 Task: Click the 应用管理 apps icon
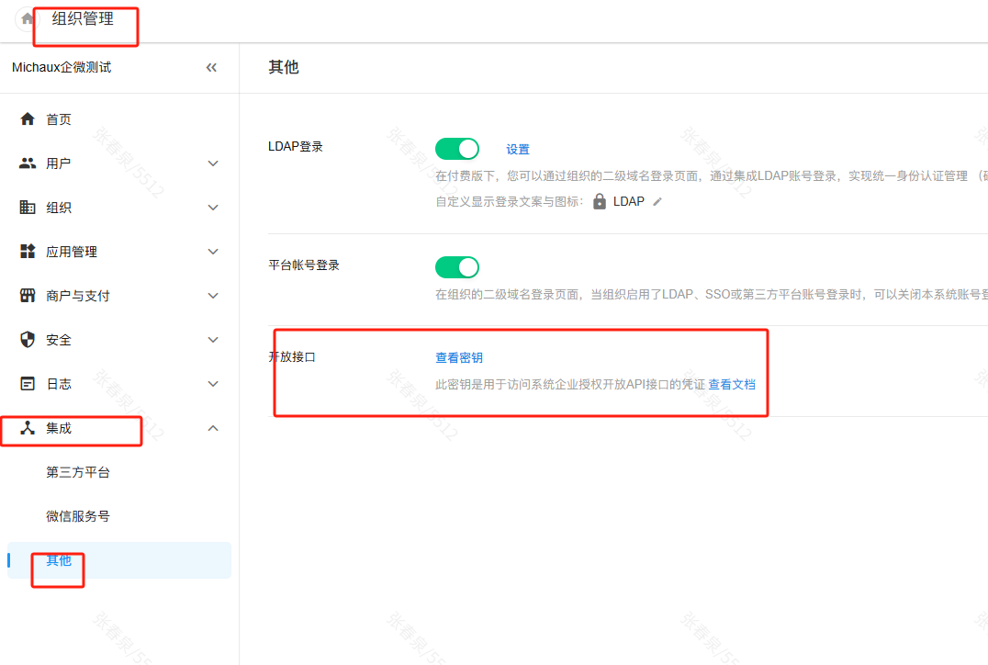28,252
